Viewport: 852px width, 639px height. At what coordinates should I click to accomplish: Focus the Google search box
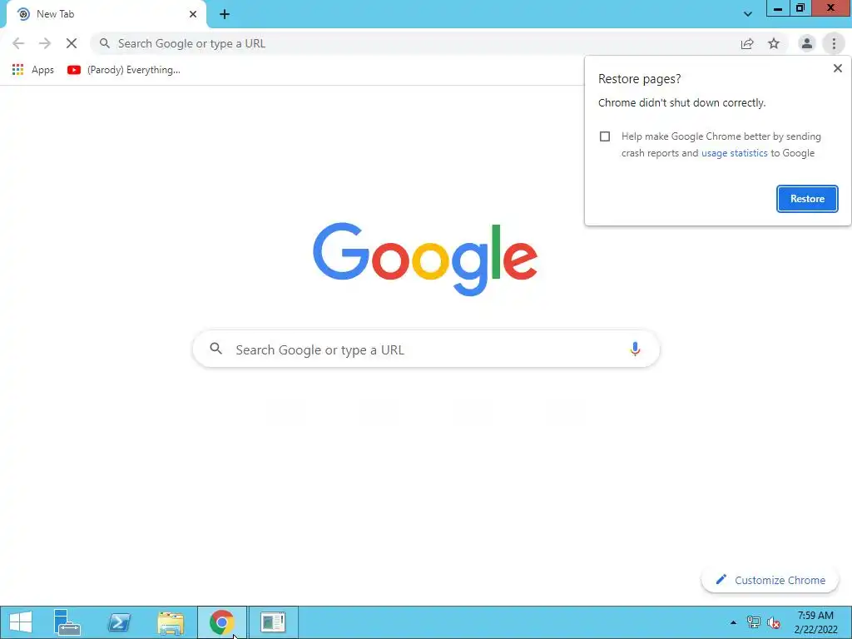[426, 349]
